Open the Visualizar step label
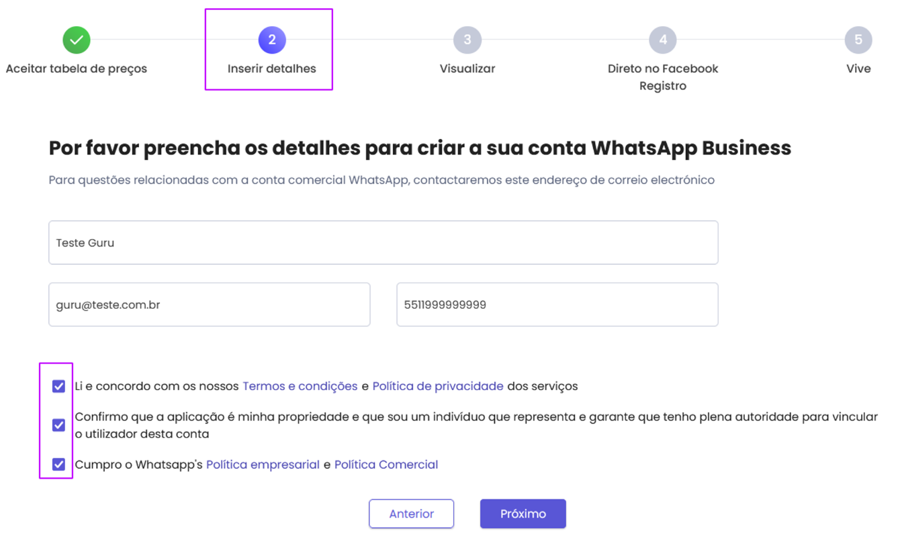 coord(467,68)
